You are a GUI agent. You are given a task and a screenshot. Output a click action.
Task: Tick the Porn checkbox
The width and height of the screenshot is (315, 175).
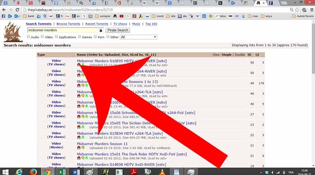tap(95, 36)
